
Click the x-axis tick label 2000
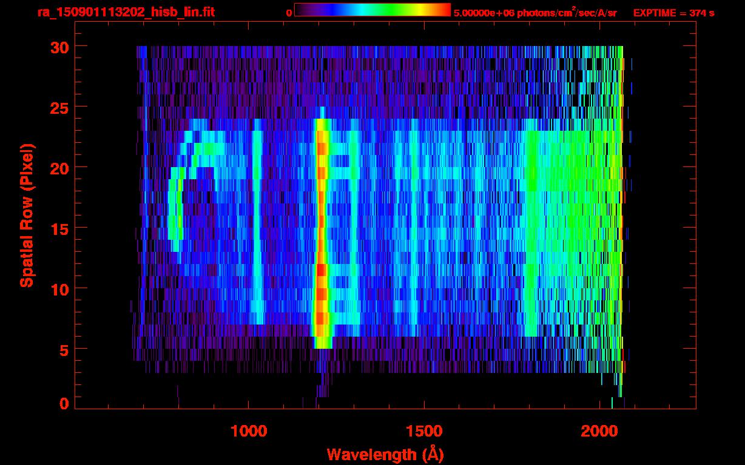point(599,431)
